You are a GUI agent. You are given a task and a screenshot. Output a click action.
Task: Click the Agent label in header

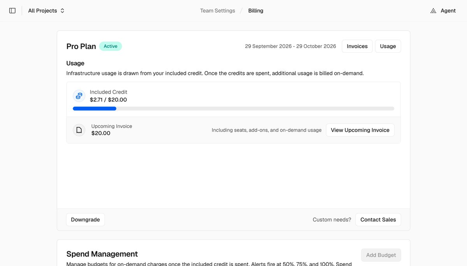point(448,11)
